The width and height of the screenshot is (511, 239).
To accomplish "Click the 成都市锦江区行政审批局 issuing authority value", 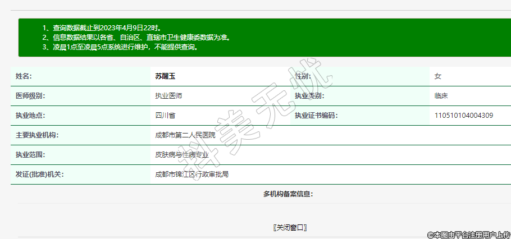I will coord(191,174).
